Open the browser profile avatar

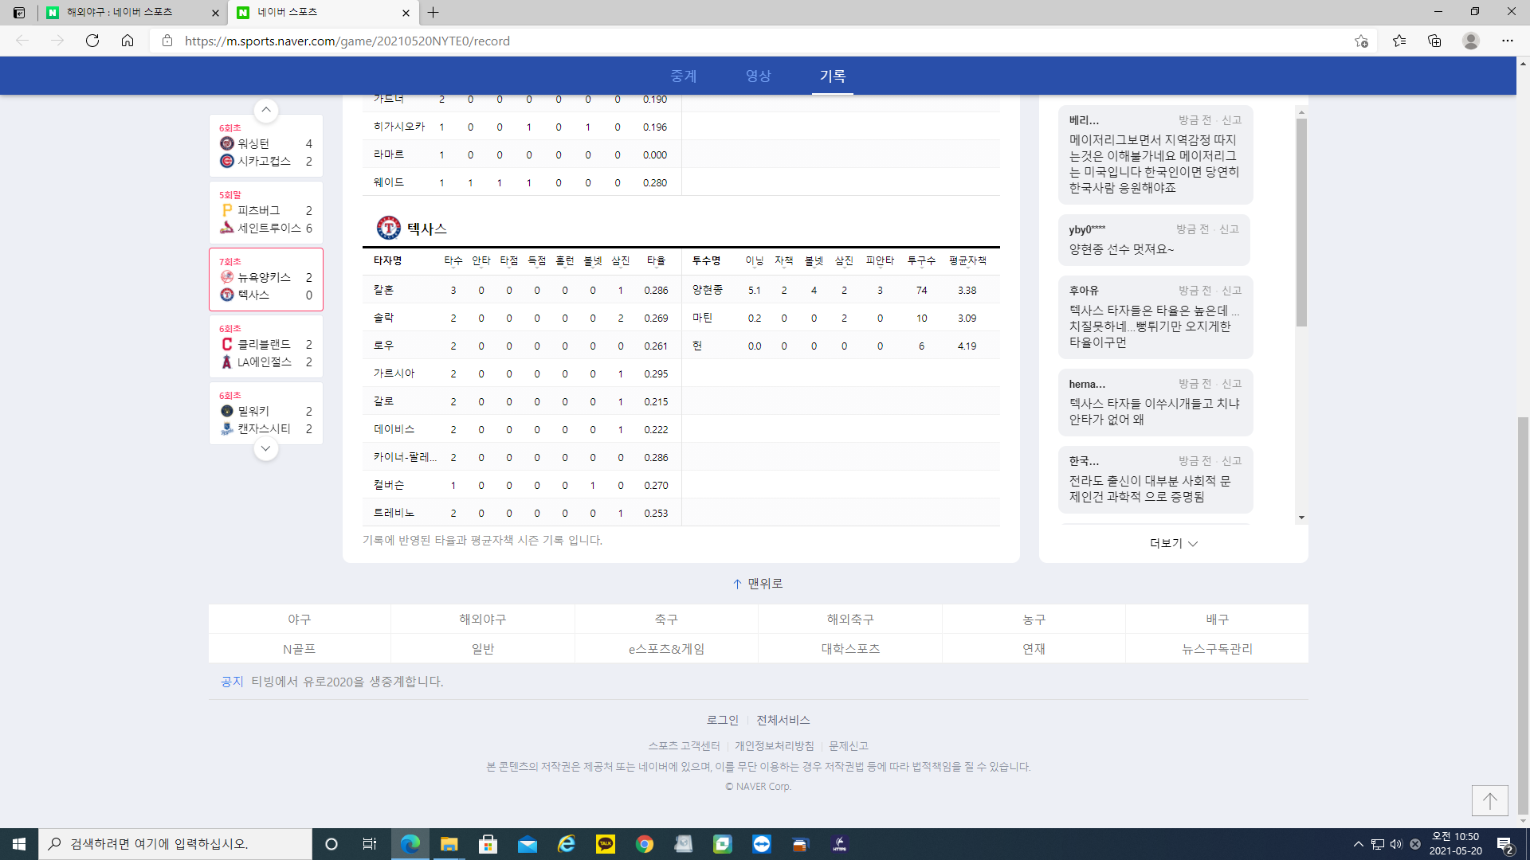coord(1471,41)
